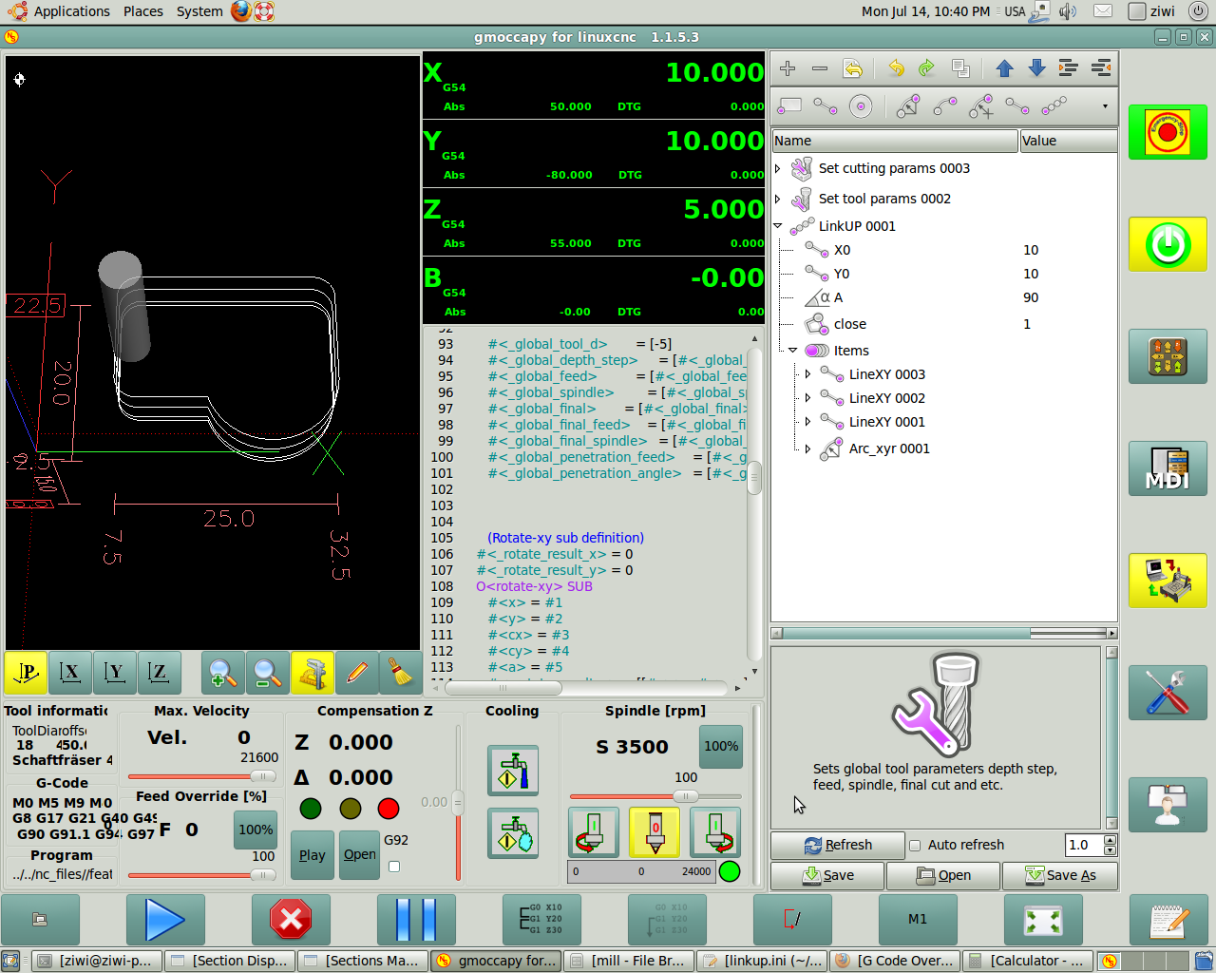The width and height of the screenshot is (1216, 973).
Task: Open the Applications menu
Action: 71,11
